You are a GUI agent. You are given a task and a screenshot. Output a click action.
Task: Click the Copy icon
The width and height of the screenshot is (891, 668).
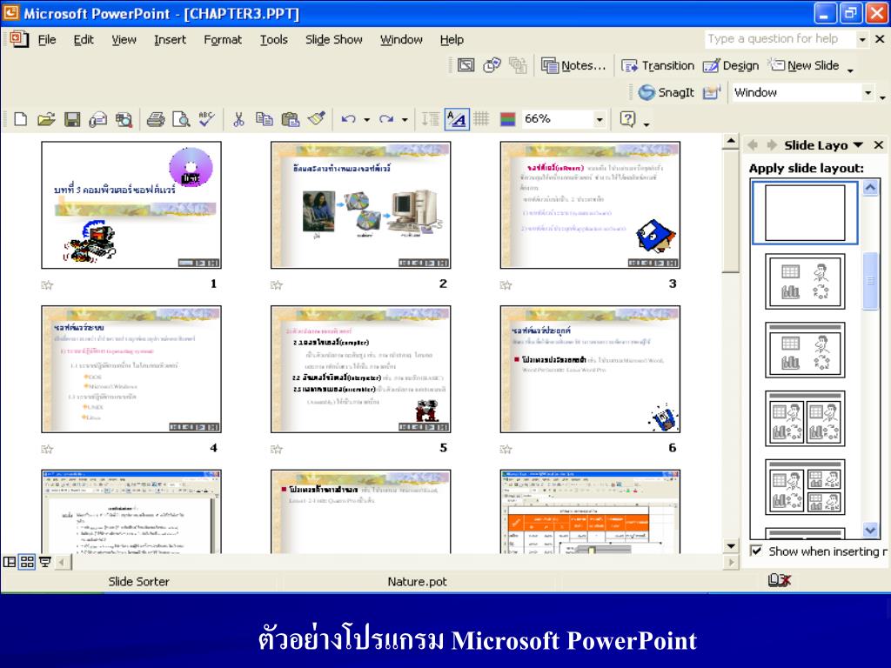265,119
